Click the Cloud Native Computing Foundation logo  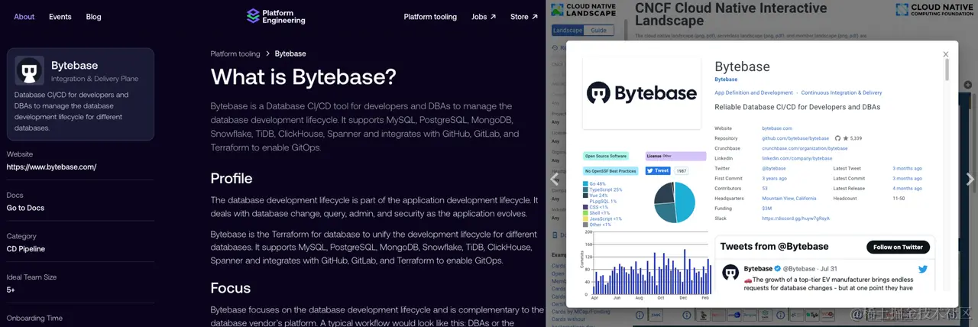[x=936, y=11]
